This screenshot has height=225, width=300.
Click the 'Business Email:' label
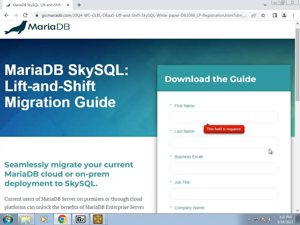189,157
